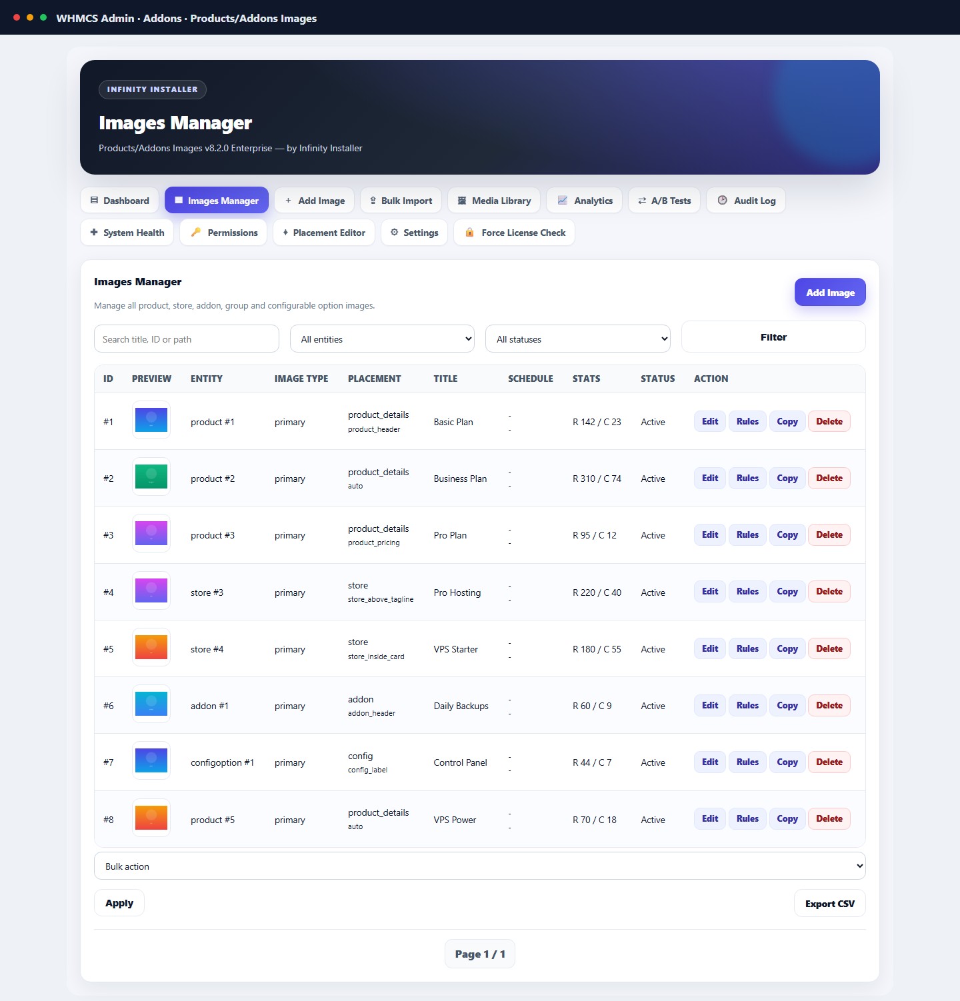Click the Dashboard tab icon
Image resolution: width=960 pixels, height=1001 pixels.
click(x=94, y=201)
